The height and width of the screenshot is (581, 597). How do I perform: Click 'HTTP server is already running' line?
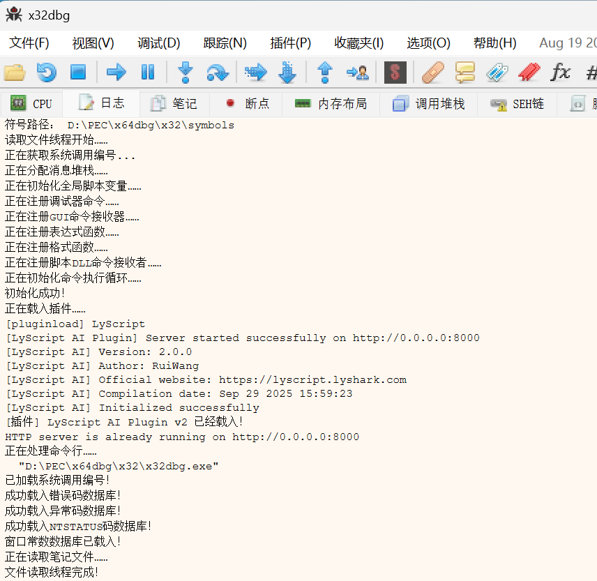(x=182, y=437)
